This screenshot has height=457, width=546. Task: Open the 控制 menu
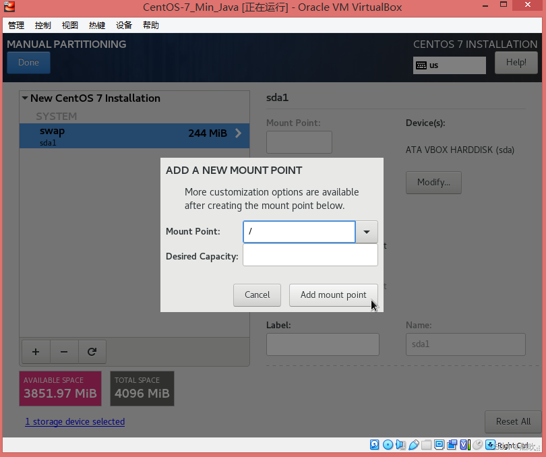click(43, 26)
